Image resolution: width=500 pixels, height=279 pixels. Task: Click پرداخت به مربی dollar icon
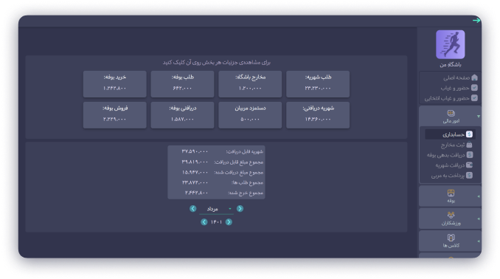pyautogui.click(x=469, y=175)
